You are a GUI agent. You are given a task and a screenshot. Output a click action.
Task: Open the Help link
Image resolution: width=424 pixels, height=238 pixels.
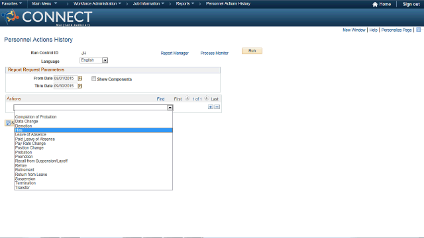tap(373, 30)
